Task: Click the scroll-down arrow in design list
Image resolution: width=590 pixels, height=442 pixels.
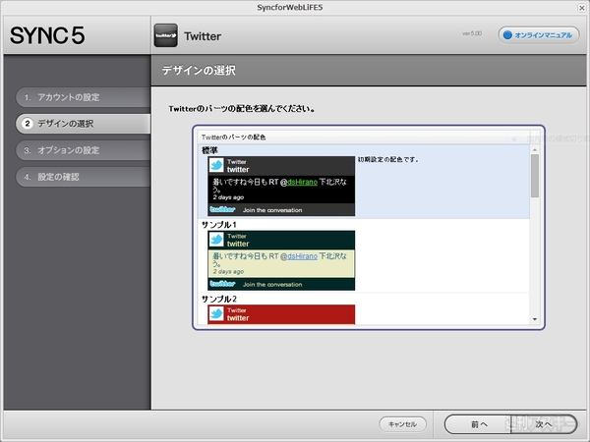Action: 535,319
